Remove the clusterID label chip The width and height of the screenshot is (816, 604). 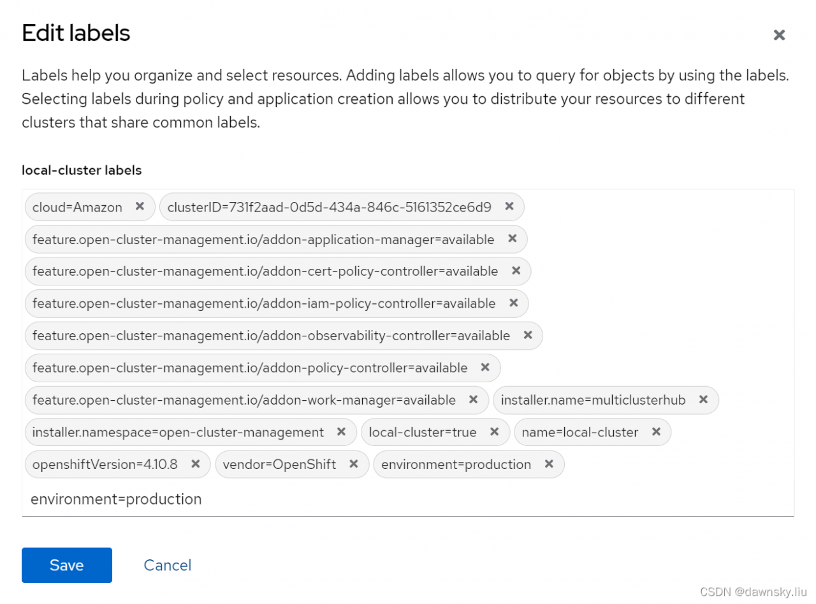[509, 206]
